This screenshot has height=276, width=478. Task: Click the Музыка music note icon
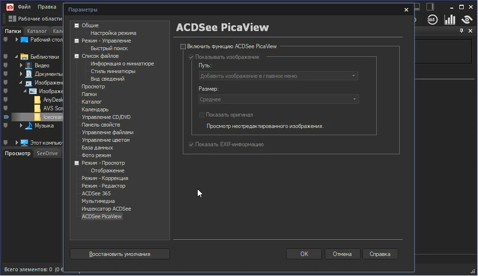(x=29, y=126)
